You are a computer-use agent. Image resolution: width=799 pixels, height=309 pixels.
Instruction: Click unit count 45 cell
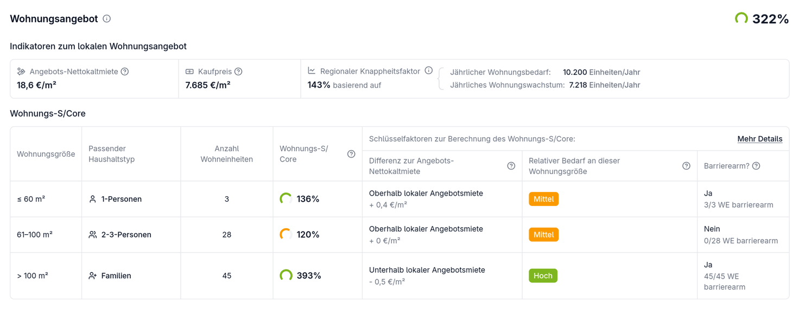(227, 276)
